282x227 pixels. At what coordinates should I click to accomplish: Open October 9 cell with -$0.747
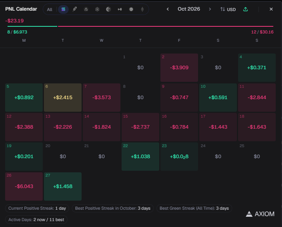(x=179, y=98)
